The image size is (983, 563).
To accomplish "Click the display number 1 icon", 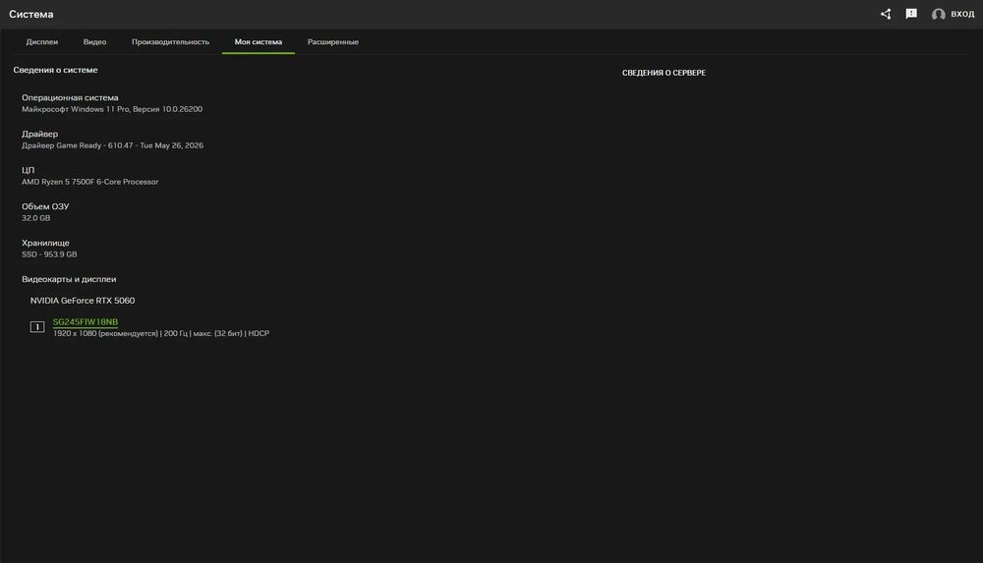I will coord(37,326).
